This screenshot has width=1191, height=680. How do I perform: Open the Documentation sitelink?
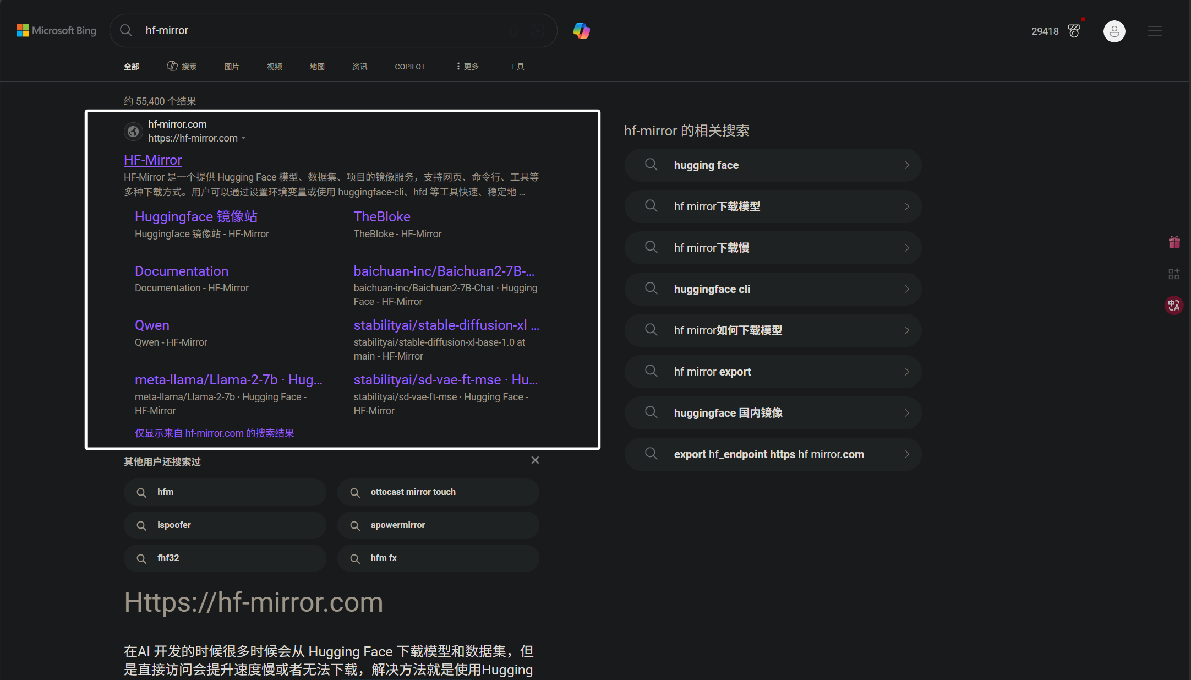point(182,271)
